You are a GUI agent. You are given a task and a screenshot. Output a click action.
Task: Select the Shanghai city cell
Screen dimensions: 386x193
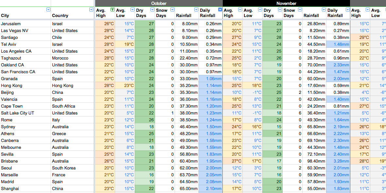(x=26, y=189)
